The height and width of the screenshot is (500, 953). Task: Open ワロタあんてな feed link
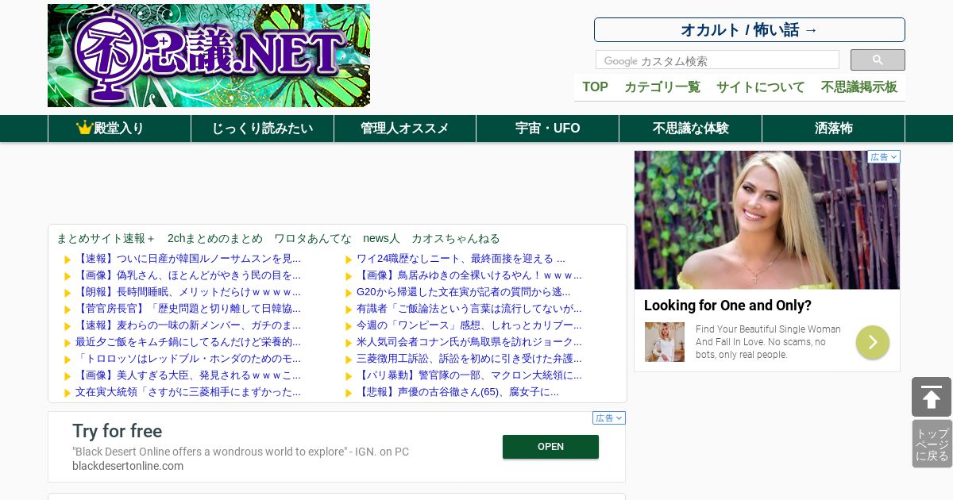[313, 238]
